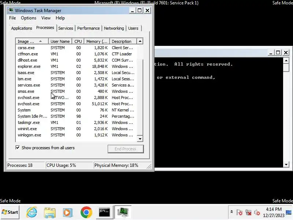Select the csrss.exe process row

(77, 48)
